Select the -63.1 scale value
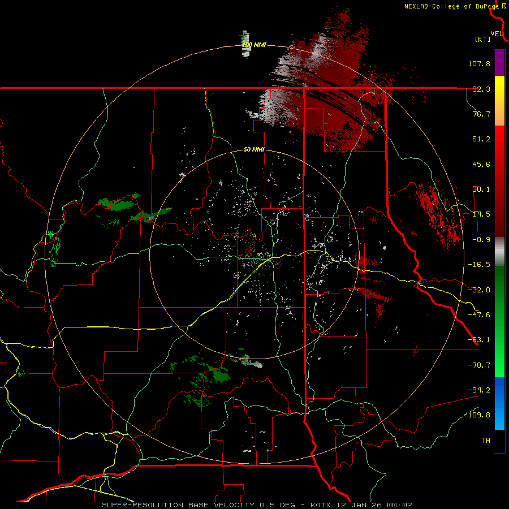Screen dimensions: 509x509 click(479, 340)
